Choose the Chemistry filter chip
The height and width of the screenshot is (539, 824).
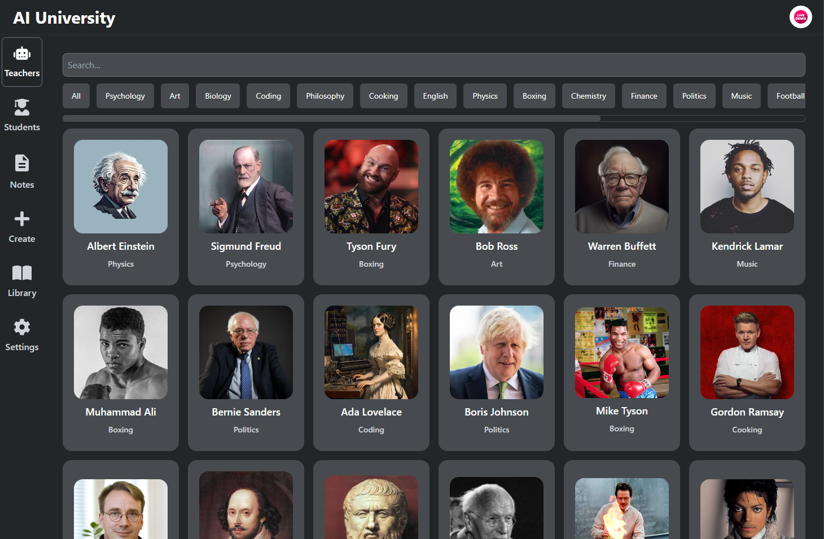[588, 96]
